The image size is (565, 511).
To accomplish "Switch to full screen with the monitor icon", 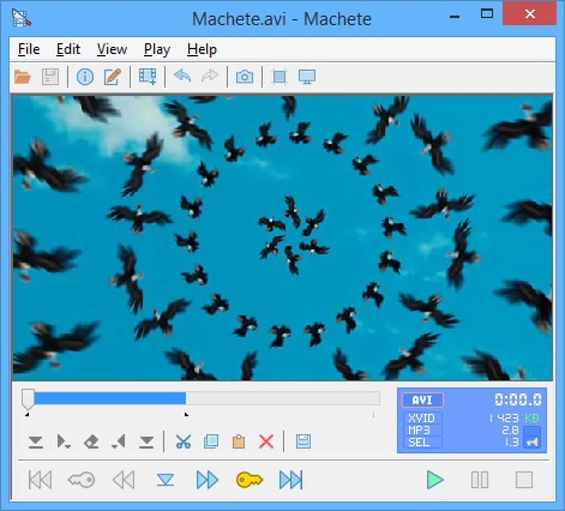I will click(306, 77).
